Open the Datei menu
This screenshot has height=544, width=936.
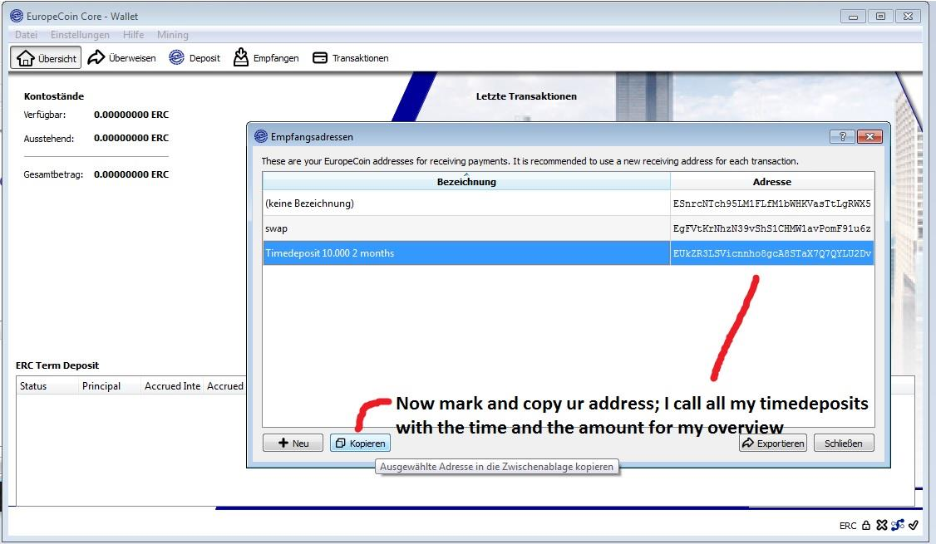(27, 35)
